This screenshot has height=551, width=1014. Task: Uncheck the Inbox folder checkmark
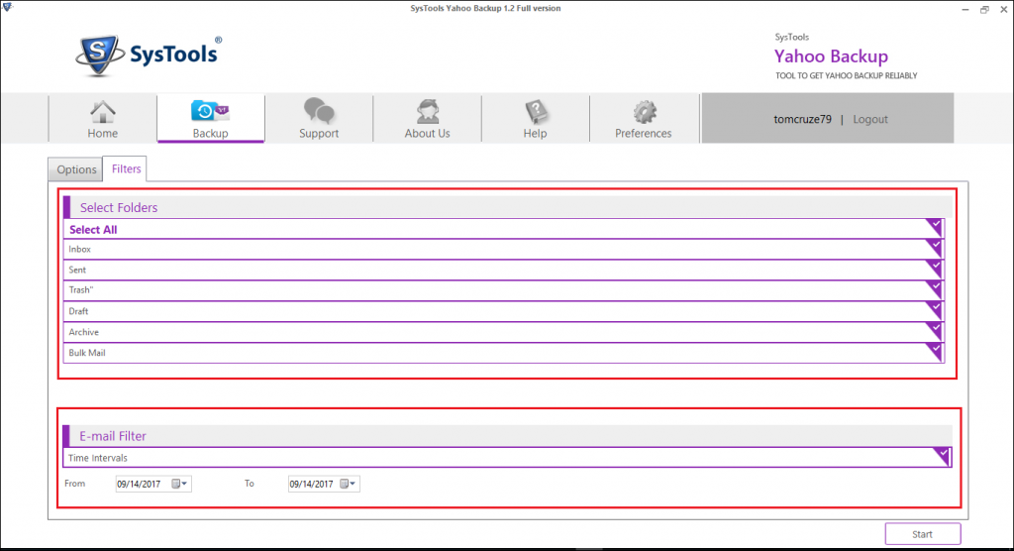(x=934, y=248)
